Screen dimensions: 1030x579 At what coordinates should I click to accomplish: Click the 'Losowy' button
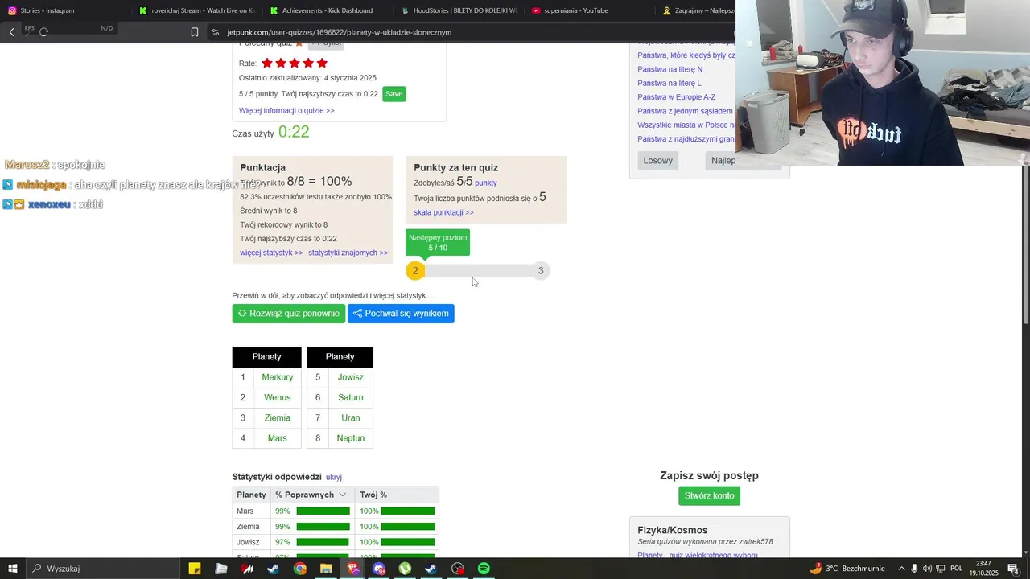click(x=658, y=160)
